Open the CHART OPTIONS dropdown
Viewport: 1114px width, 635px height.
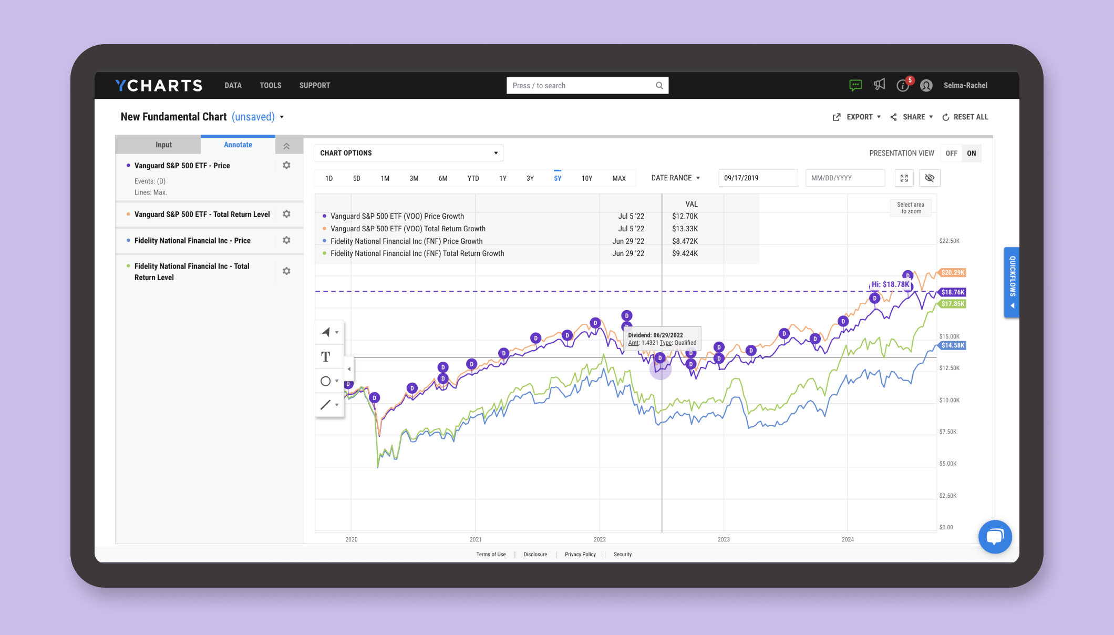point(409,153)
